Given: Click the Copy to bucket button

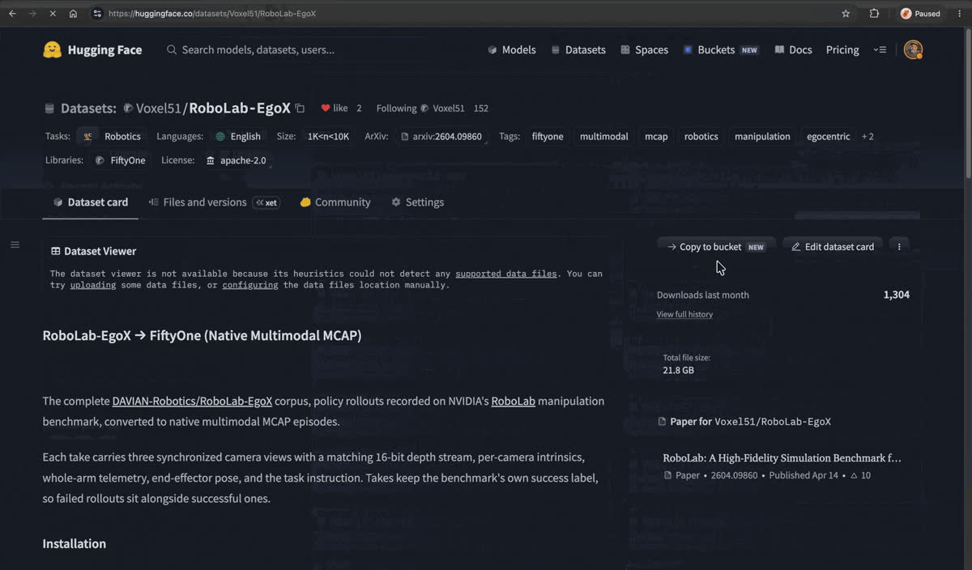Looking at the screenshot, I should click(x=716, y=247).
